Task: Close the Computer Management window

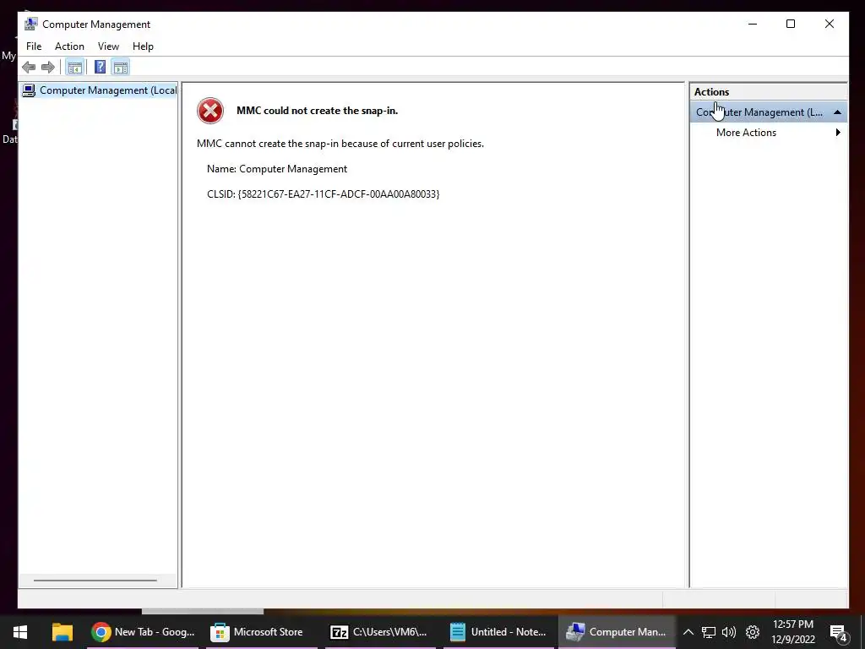Action: (830, 24)
